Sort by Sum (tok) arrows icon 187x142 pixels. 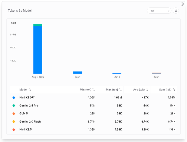tap(174, 90)
